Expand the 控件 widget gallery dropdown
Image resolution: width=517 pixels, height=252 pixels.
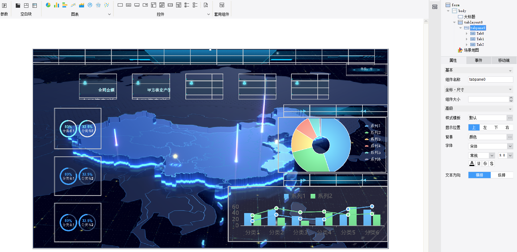209,14
